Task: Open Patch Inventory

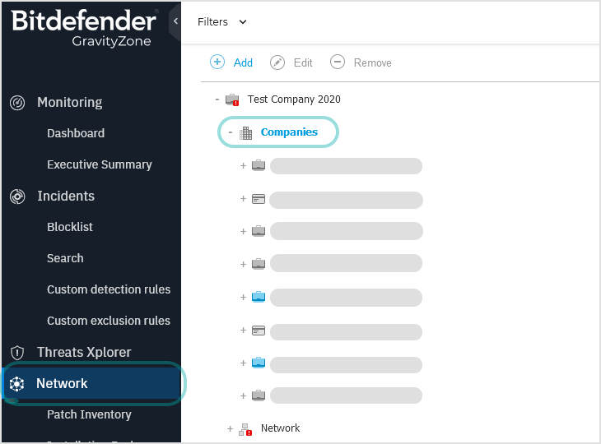Action: point(89,414)
